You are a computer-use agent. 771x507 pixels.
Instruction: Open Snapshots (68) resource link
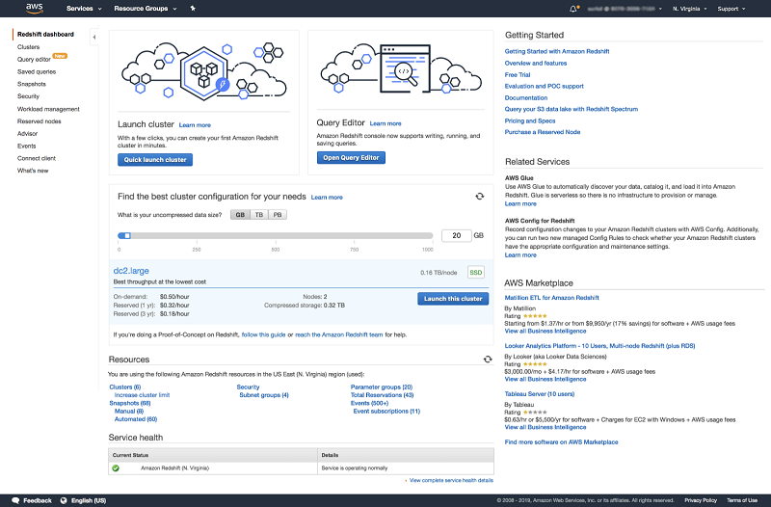pyautogui.click(x=130, y=403)
